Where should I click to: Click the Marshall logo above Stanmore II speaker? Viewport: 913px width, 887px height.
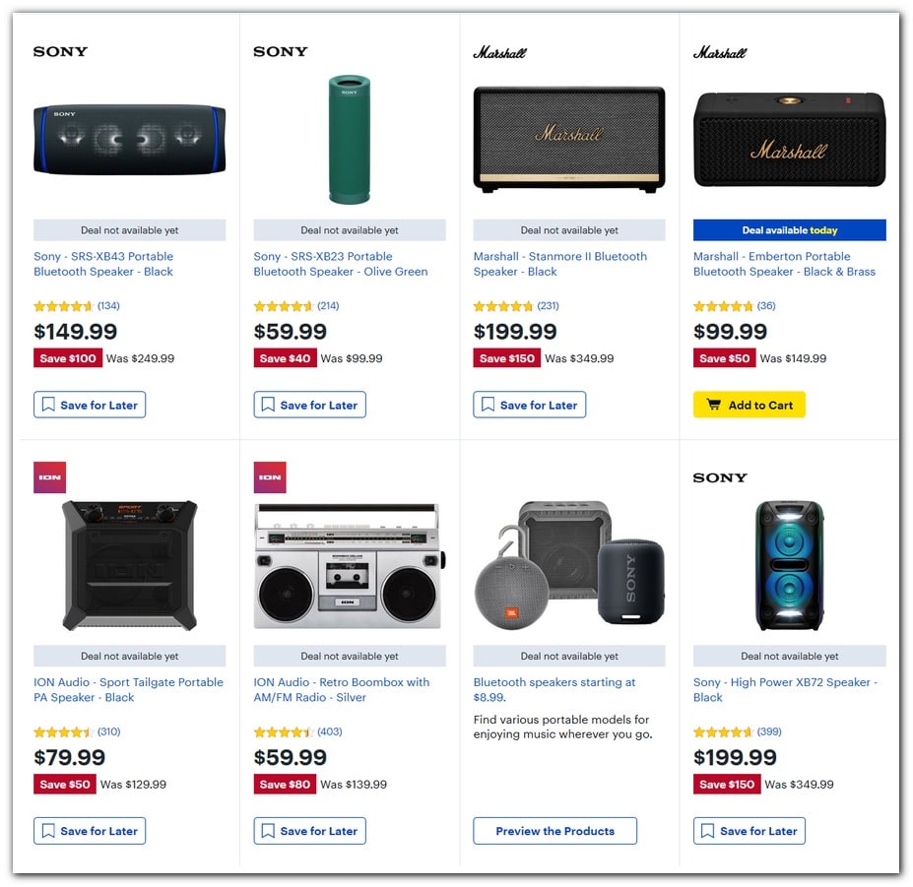point(501,52)
